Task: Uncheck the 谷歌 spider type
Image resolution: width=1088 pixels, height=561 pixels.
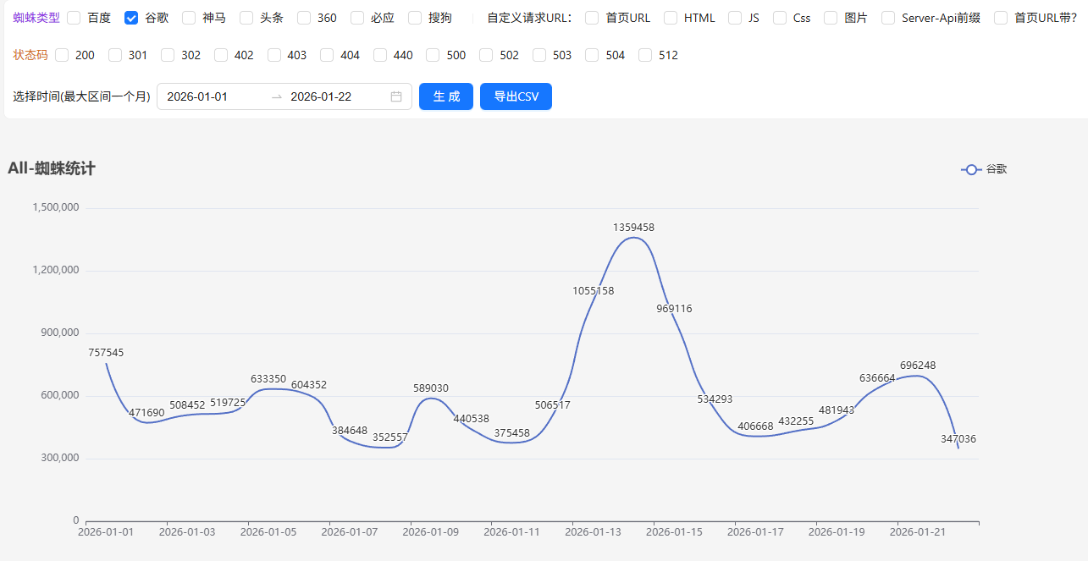Action: point(131,17)
